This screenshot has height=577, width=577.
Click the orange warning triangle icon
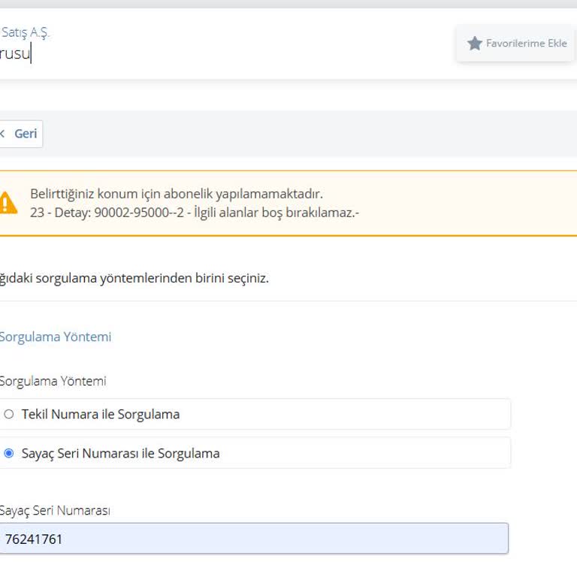8,203
